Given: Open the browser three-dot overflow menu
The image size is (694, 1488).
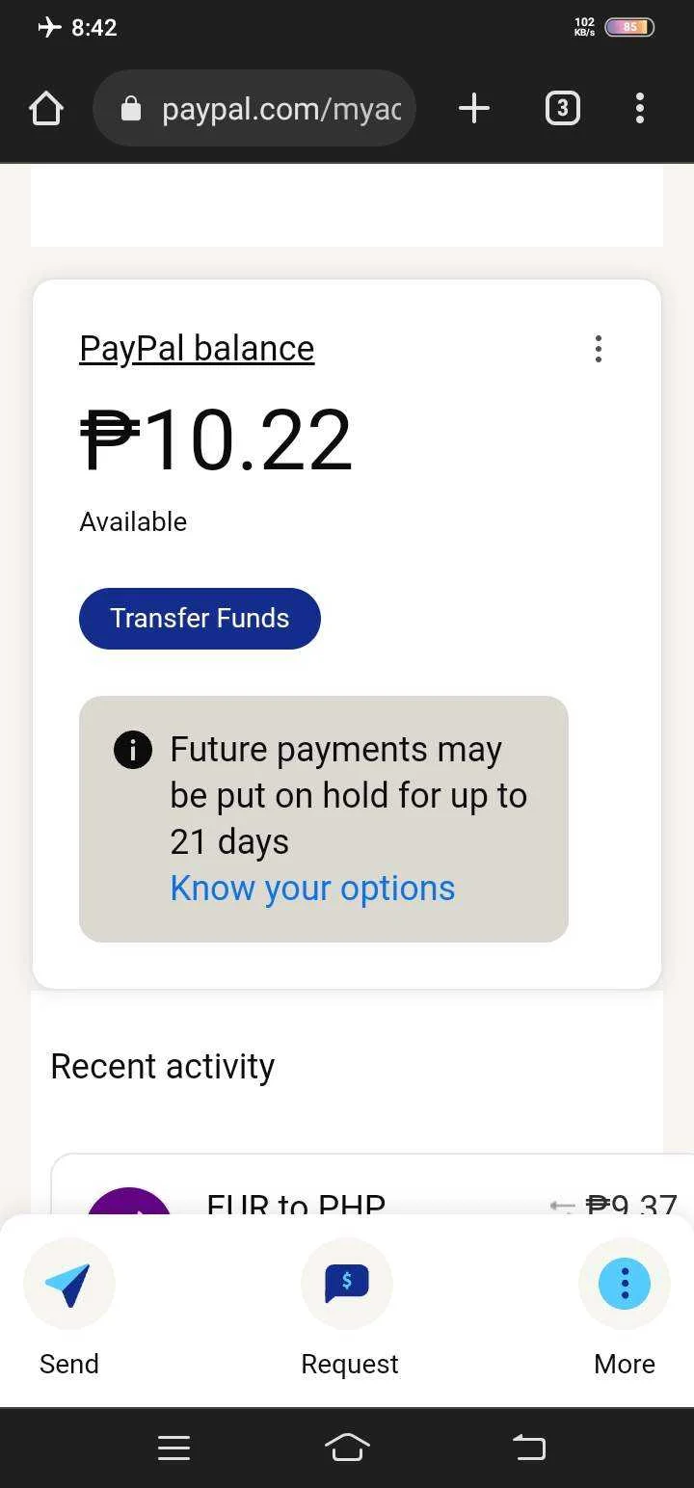Looking at the screenshot, I should coord(640,109).
